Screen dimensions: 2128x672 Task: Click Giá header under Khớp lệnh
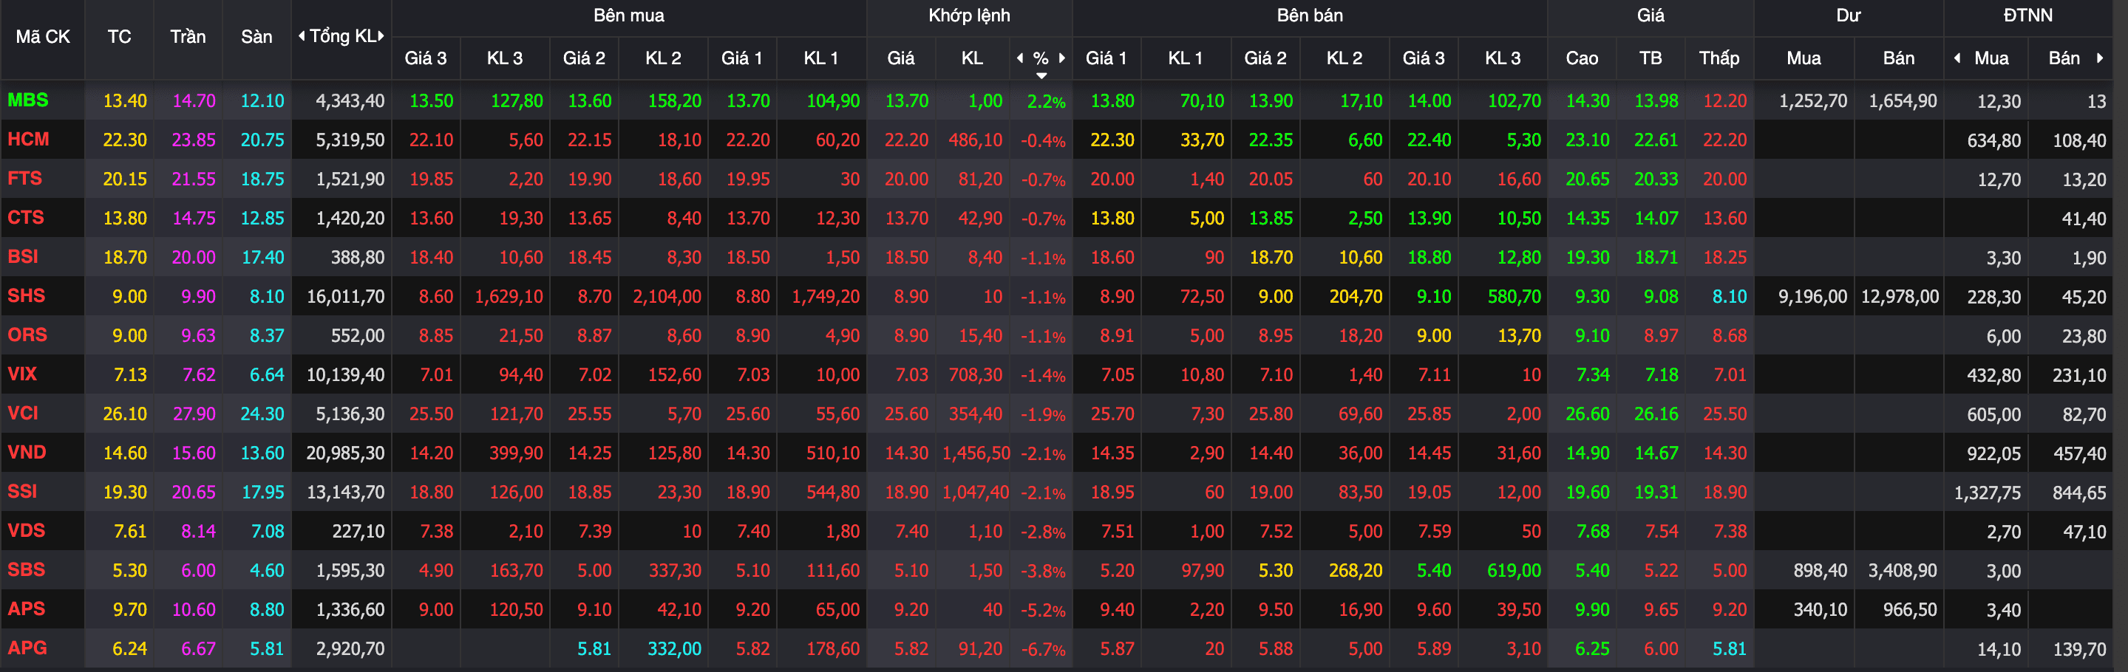[900, 58]
